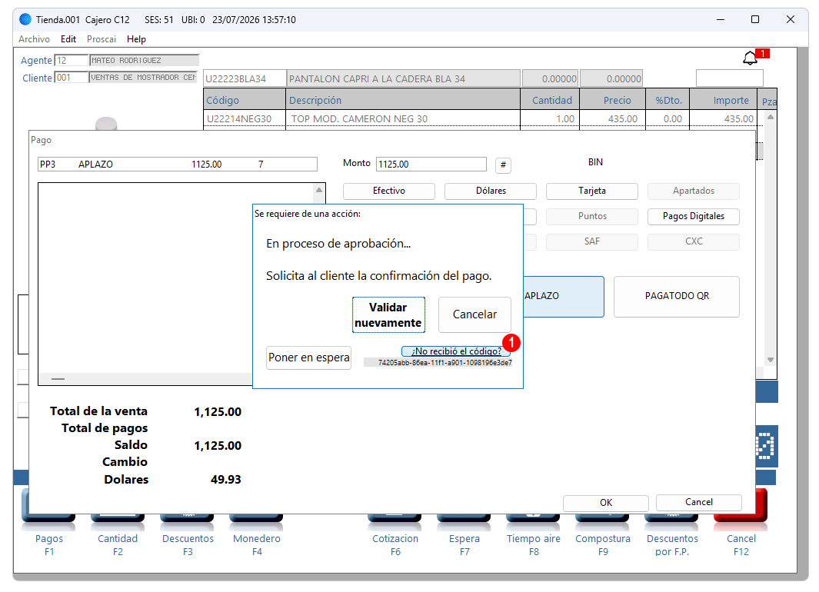Click Poner en espera button
The height and width of the screenshot is (592, 819).
coord(308,358)
